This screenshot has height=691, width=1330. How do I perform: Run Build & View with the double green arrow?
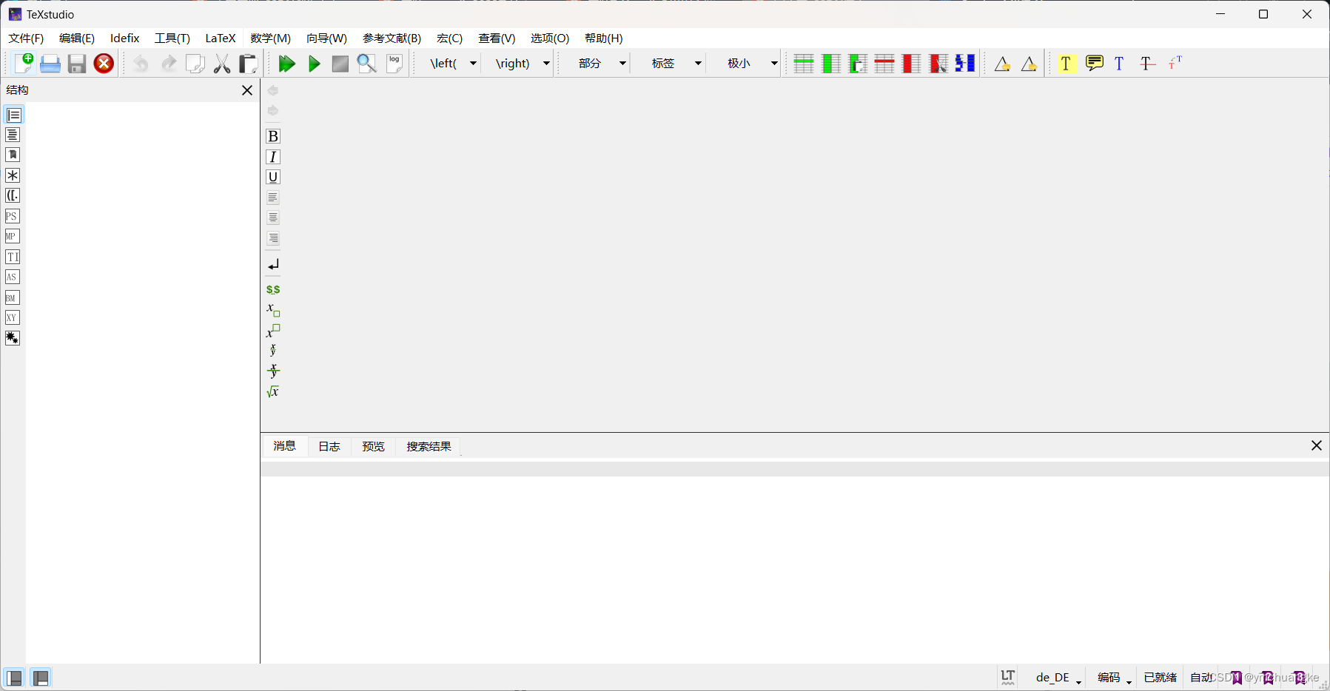coord(286,64)
